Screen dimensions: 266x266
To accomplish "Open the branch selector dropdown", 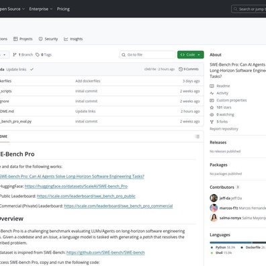I will point(4,54).
